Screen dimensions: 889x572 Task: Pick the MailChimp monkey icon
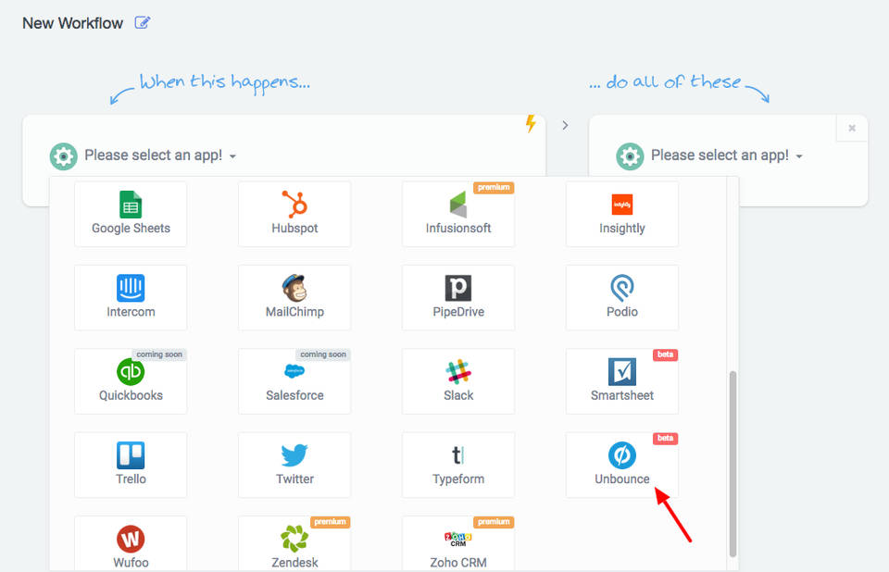pos(294,288)
